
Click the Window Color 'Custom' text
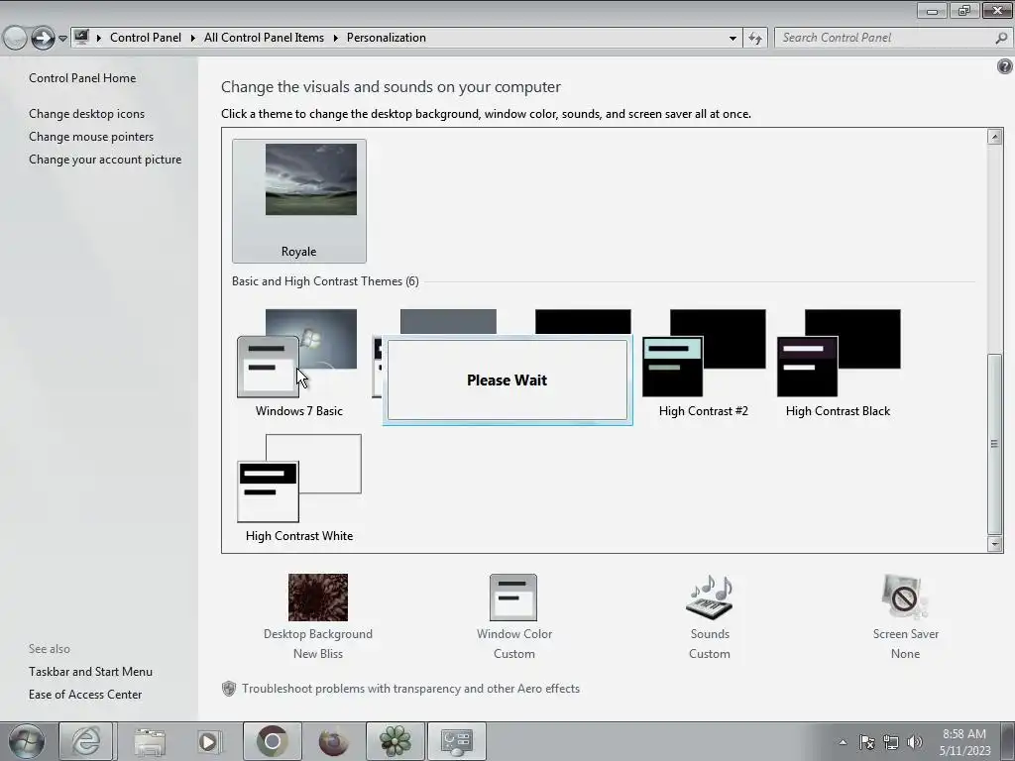click(514, 654)
